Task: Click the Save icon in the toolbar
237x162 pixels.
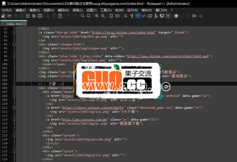Action: coord(16,16)
